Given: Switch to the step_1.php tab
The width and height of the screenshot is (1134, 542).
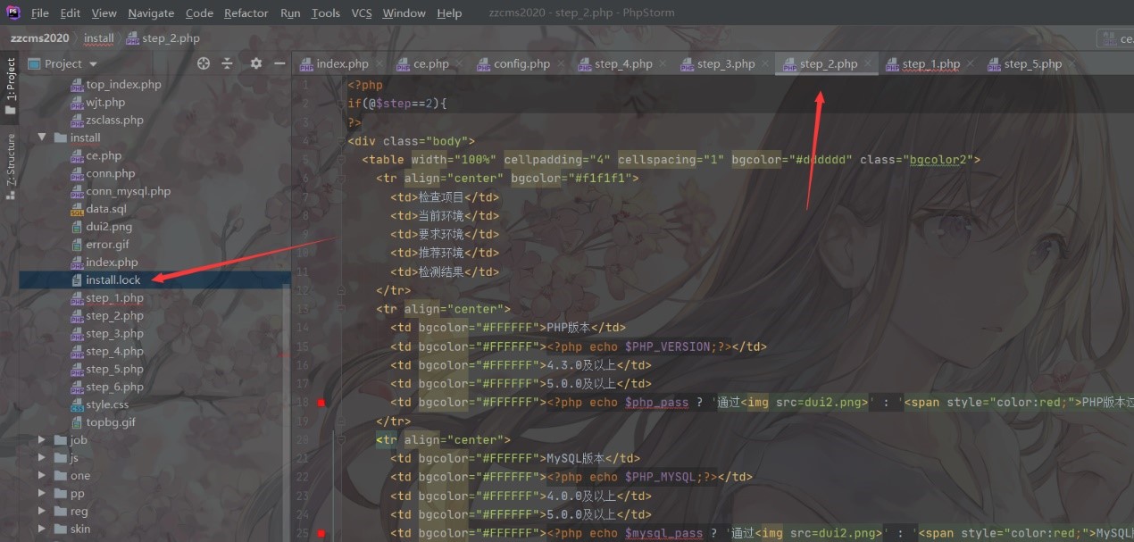Looking at the screenshot, I should [x=931, y=64].
